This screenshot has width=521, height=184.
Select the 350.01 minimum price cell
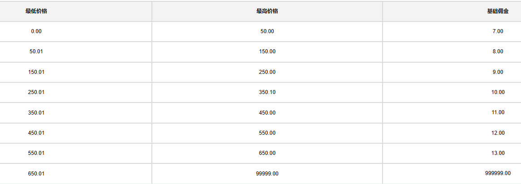click(36, 113)
